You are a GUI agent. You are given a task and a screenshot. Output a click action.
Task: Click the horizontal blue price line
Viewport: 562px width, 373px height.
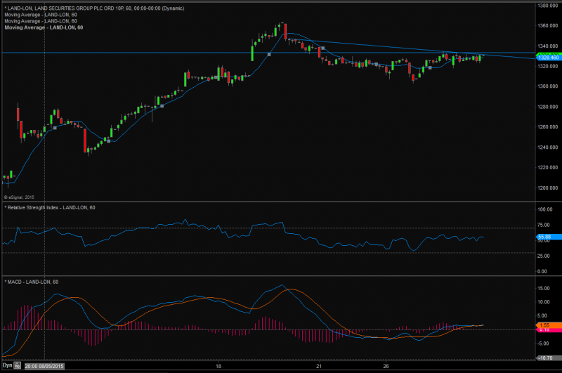click(140, 53)
